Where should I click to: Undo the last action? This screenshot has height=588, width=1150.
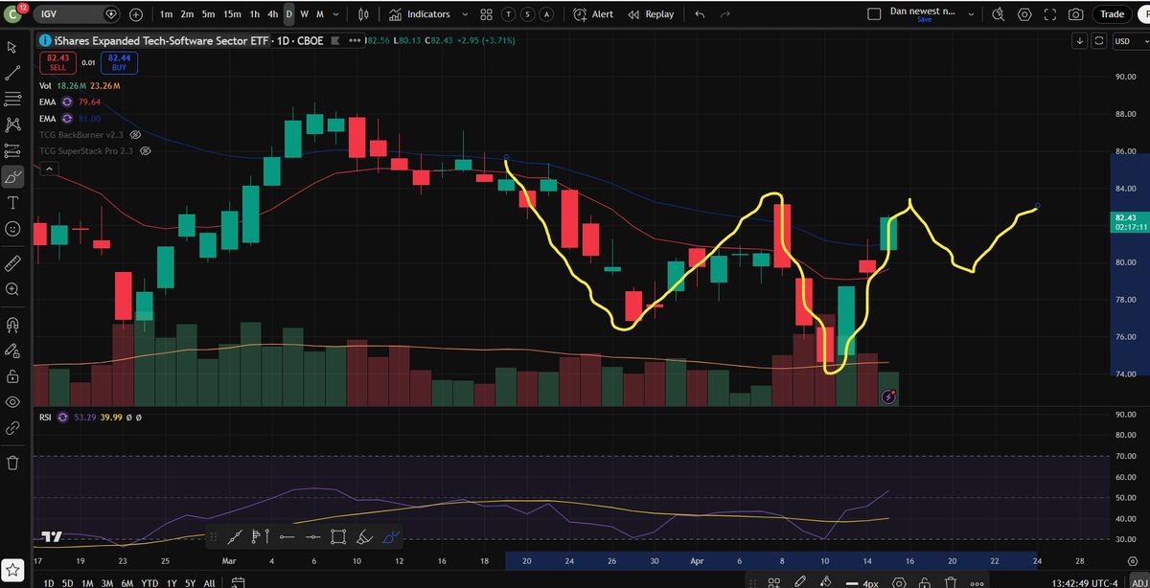(700, 14)
